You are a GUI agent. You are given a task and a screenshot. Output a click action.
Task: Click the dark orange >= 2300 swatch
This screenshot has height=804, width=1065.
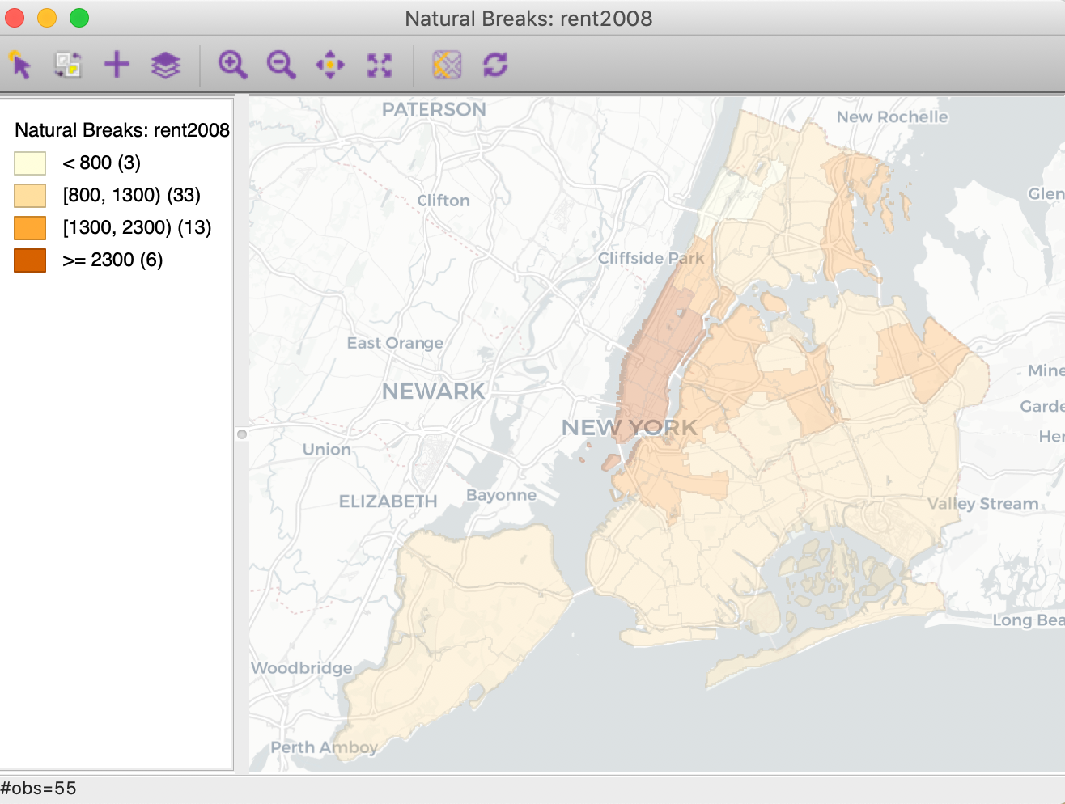click(x=30, y=260)
